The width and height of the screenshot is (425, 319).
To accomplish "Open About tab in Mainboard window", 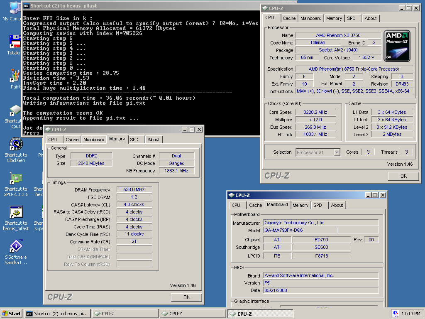I will pyautogui.click(x=337, y=205).
